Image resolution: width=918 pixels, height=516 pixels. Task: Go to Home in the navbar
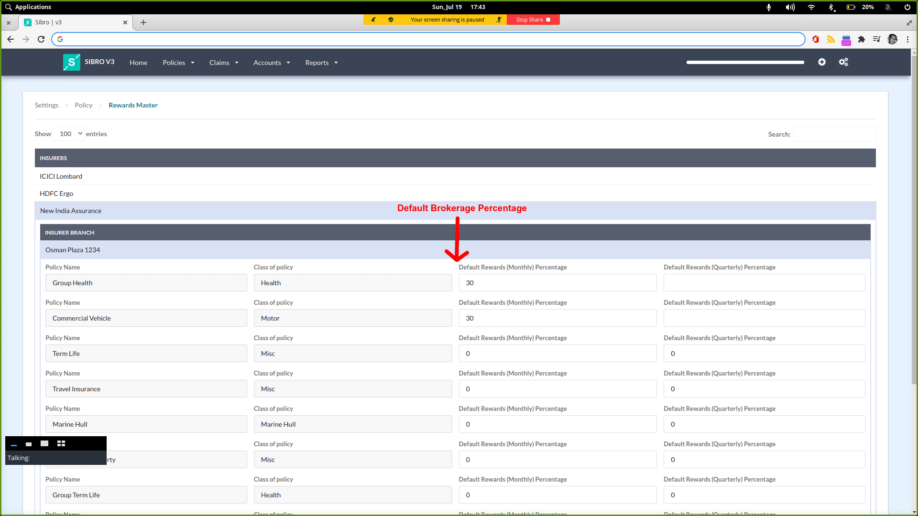(x=138, y=63)
